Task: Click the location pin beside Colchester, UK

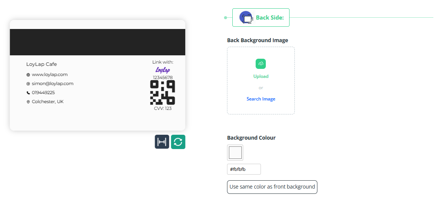Action: tap(28, 102)
